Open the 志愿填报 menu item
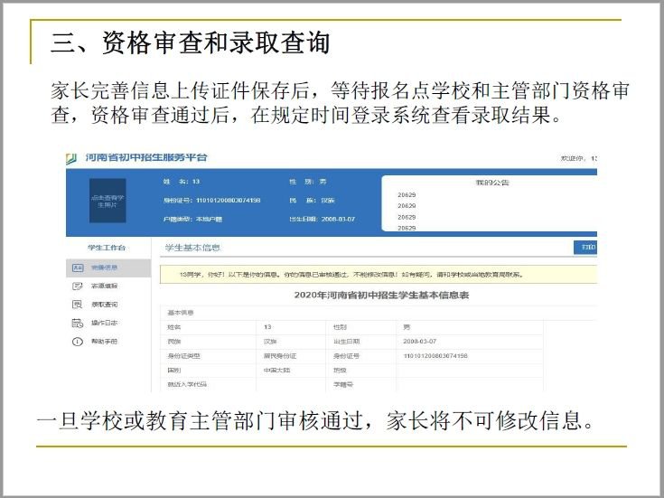664x498 pixels. (104, 286)
